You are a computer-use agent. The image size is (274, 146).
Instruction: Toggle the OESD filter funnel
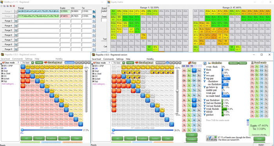coord(205,112)
